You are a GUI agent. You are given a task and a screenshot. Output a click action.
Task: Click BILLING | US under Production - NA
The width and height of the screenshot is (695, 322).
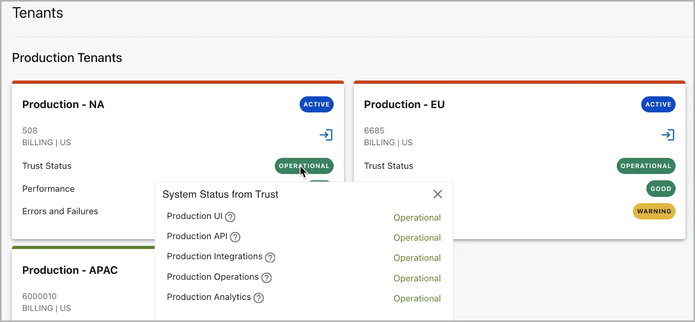[46, 143]
